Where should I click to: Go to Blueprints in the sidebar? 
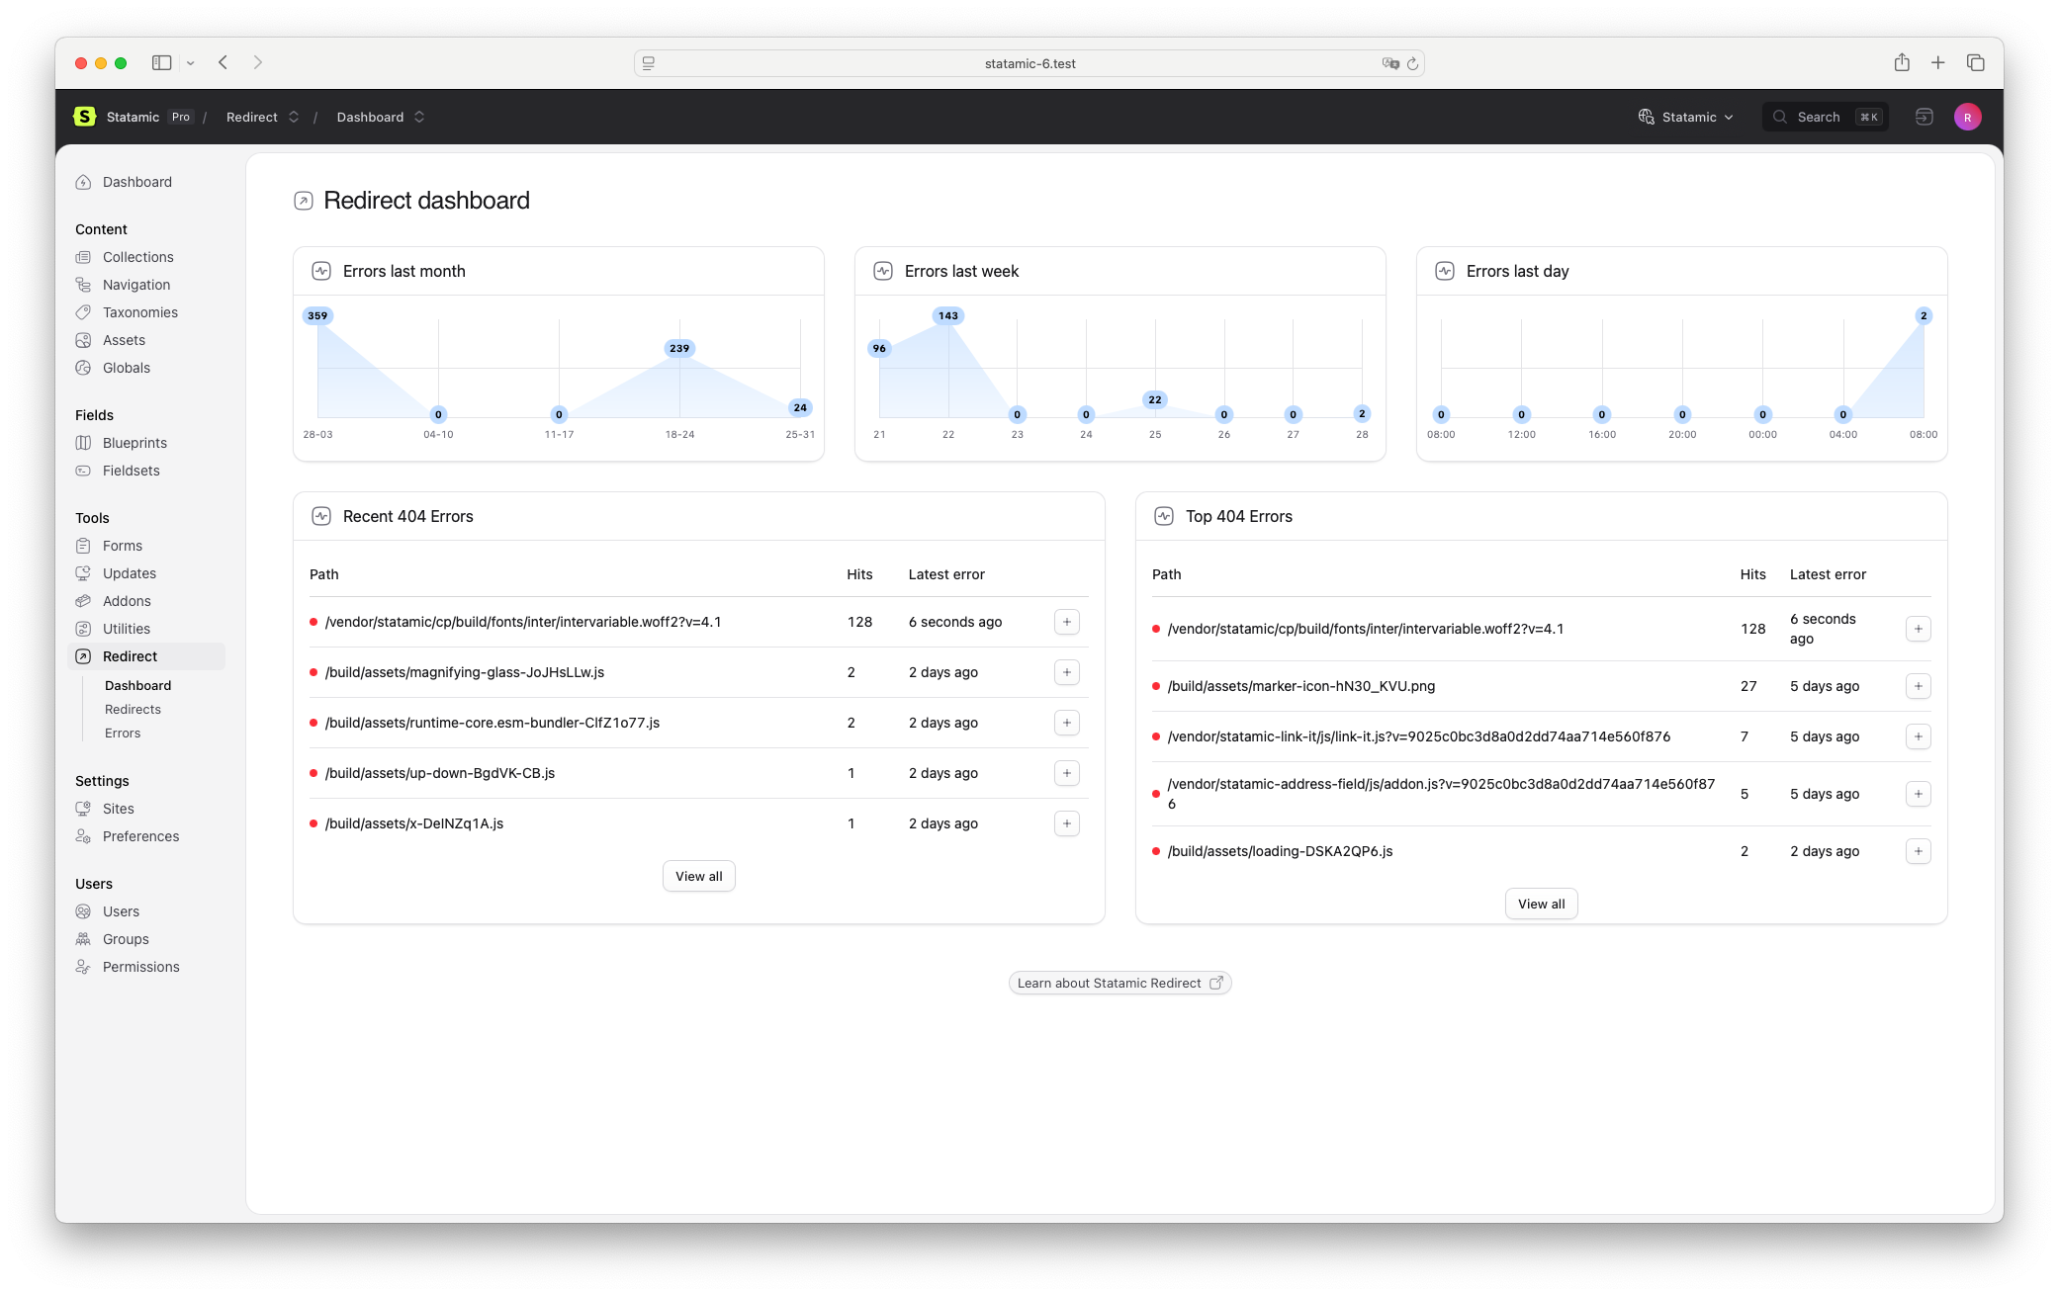pyautogui.click(x=134, y=443)
